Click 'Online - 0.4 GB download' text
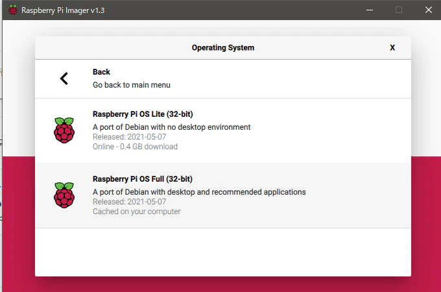 point(135,147)
